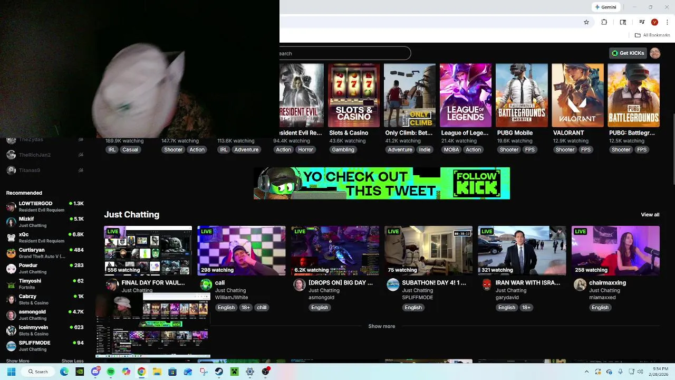675x380 pixels.
Task: Open OBS Studio from taskbar
Action: [x=266, y=372]
